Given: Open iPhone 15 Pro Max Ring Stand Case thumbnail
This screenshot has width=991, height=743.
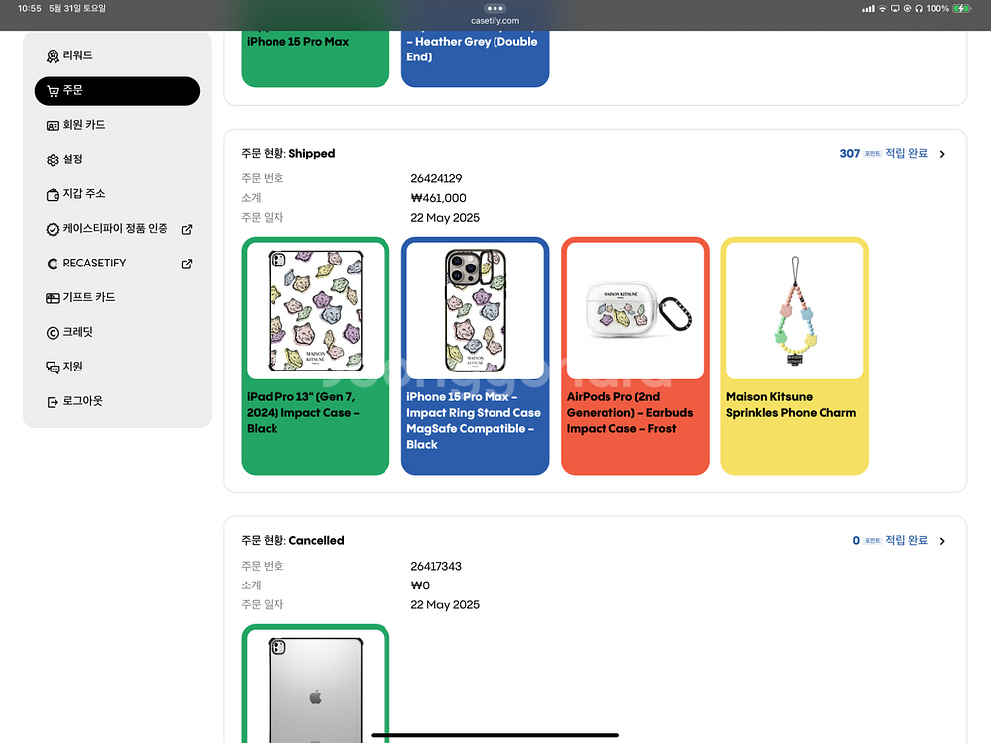Looking at the screenshot, I should [476, 310].
